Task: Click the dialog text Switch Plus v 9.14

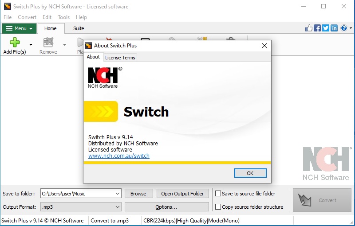Action: (x=110, y=137)
